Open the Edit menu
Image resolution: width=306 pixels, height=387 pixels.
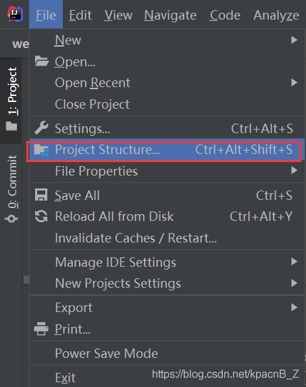pos(80,15)
